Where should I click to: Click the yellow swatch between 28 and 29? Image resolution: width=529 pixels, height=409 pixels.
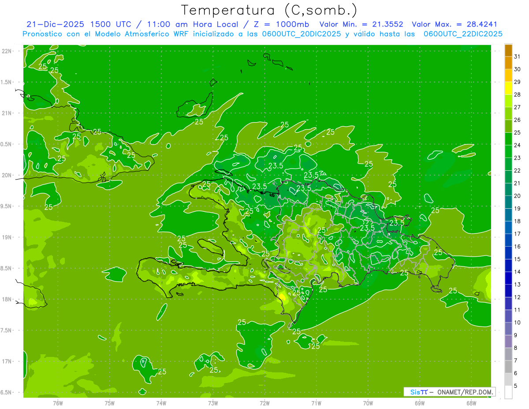point(508,88)
